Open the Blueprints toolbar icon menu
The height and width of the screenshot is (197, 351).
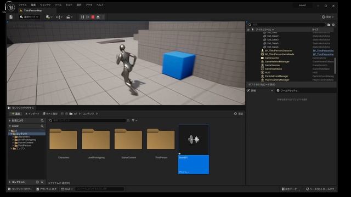tap(59, 17)
